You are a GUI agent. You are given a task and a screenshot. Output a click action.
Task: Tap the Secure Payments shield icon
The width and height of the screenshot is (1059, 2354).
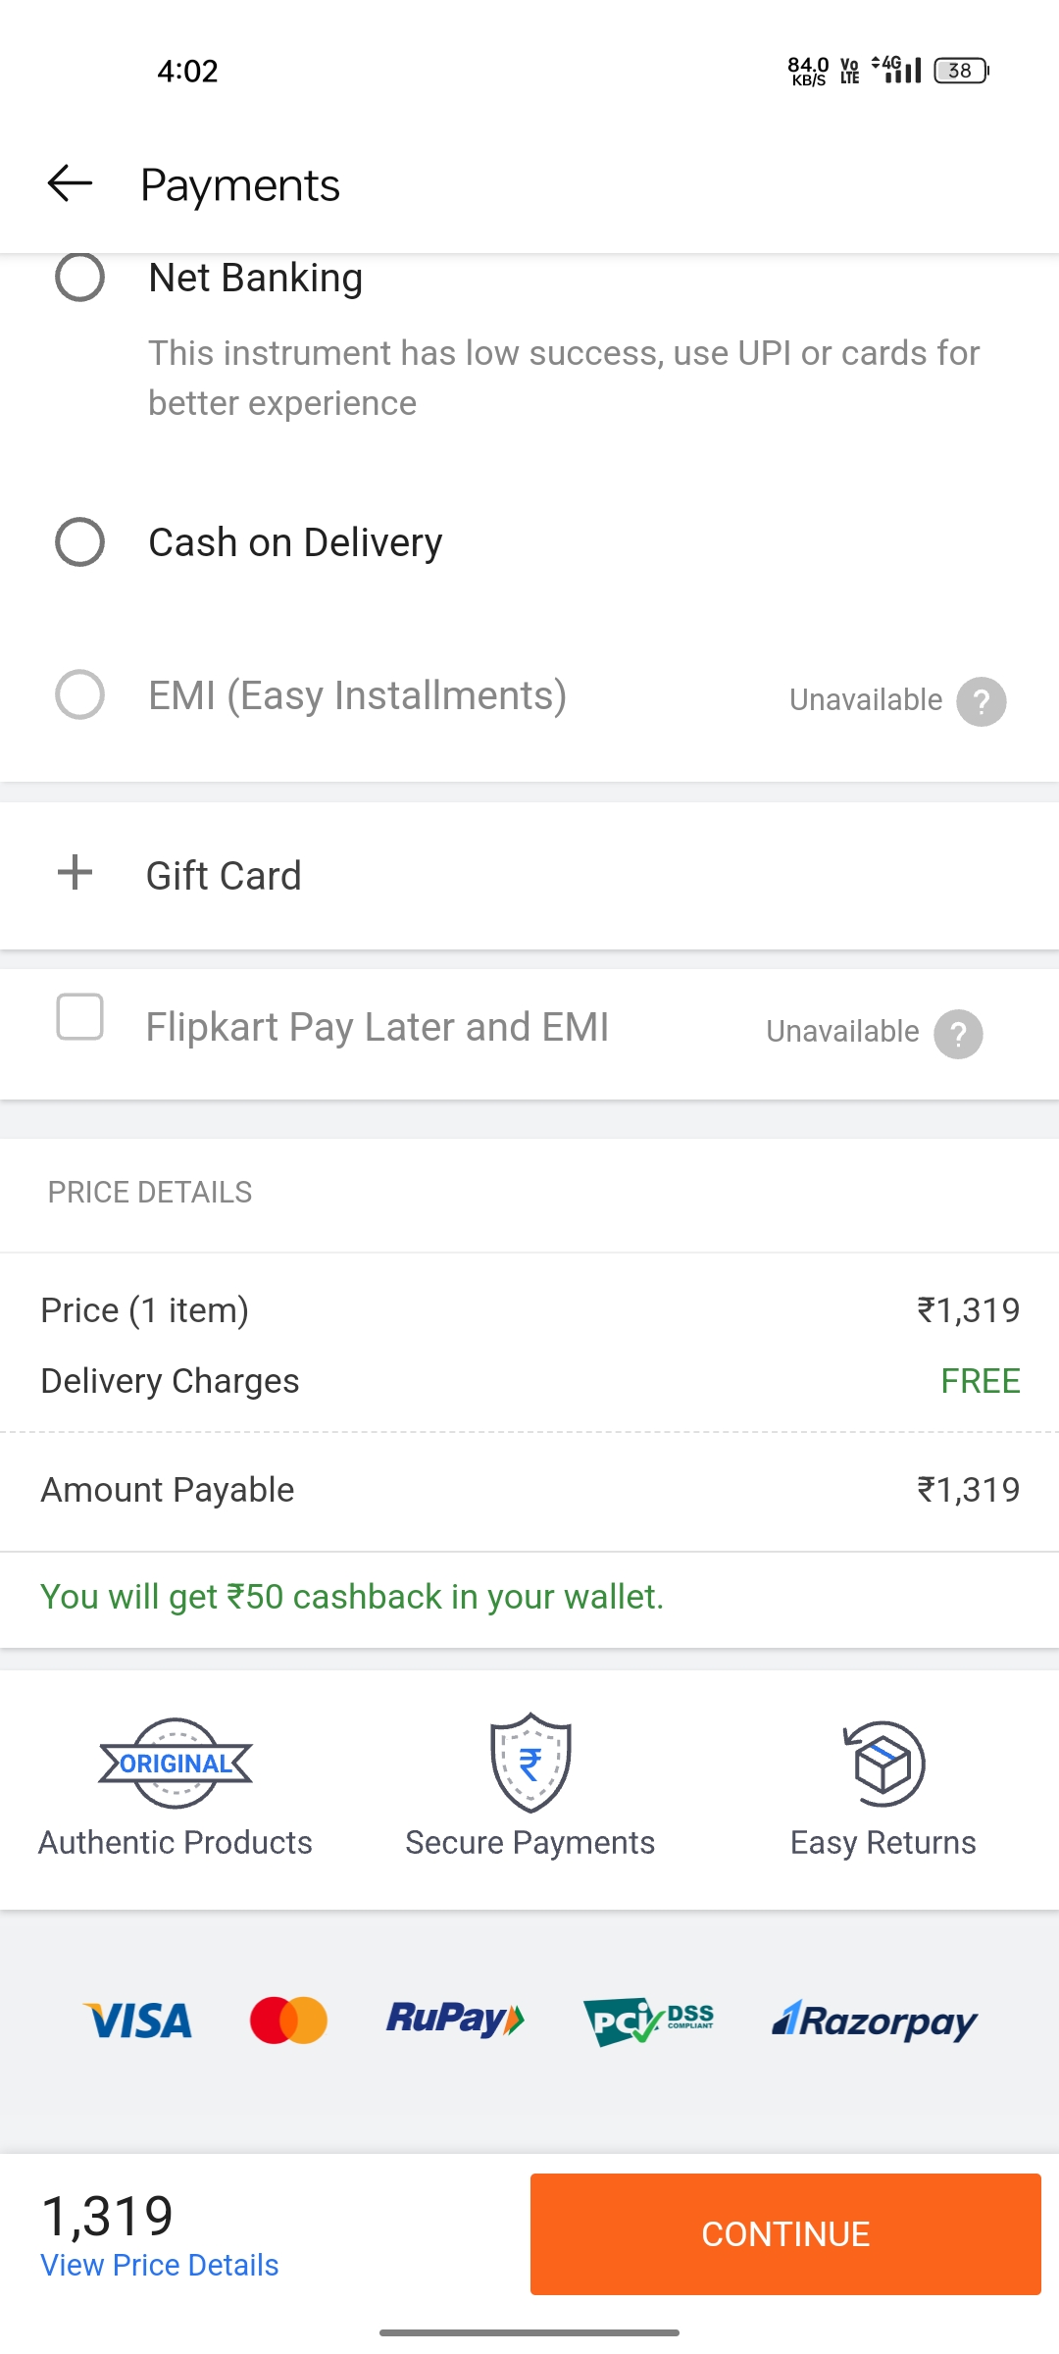coord(529,1763)
